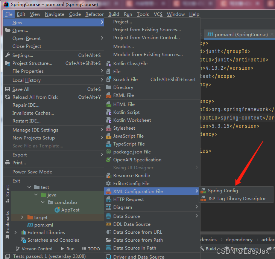Expand the Manage IDE Settings submenu arrow
Image resolution: width=275 pixels, height=259 pixels.
pyautogui.click(x=102, y=130)
